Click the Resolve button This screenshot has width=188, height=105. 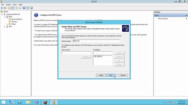(x=86, y=57)
